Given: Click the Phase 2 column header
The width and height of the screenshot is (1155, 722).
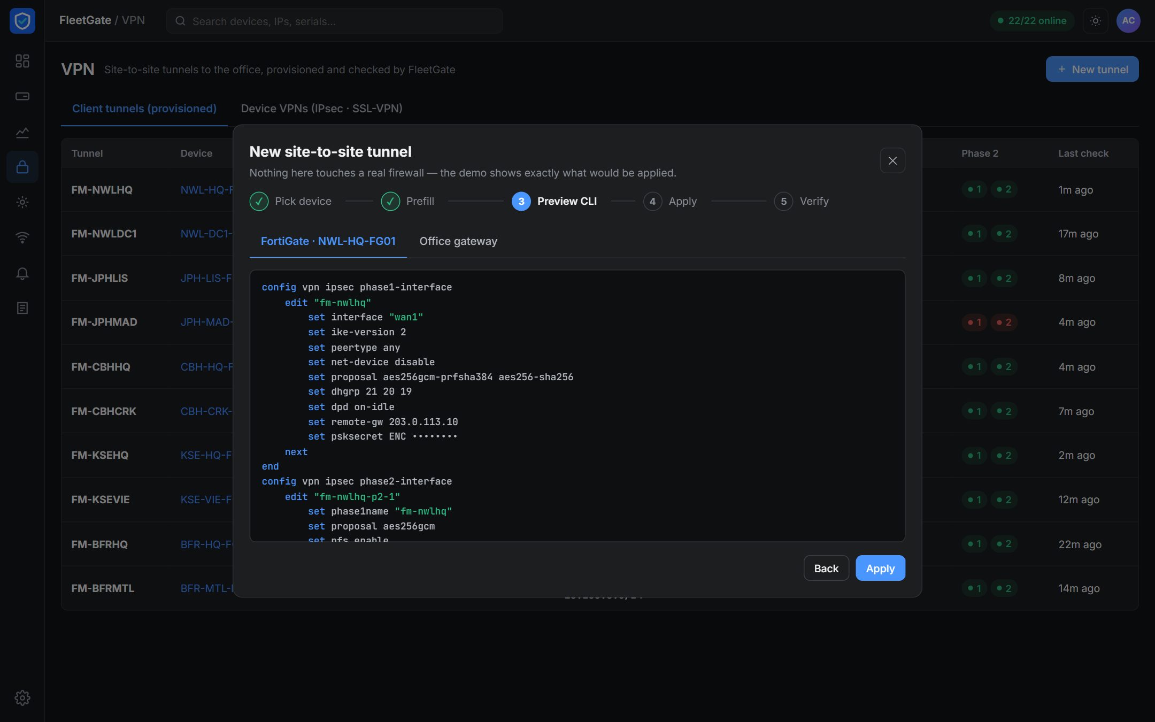Looking at the screenshot, I should (x=980, y=153).
